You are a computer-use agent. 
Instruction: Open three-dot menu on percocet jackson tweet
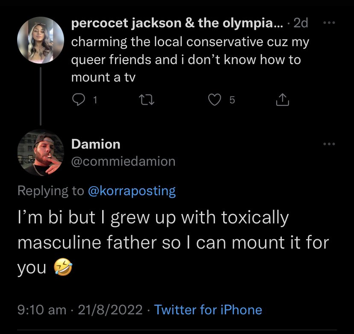329,23
